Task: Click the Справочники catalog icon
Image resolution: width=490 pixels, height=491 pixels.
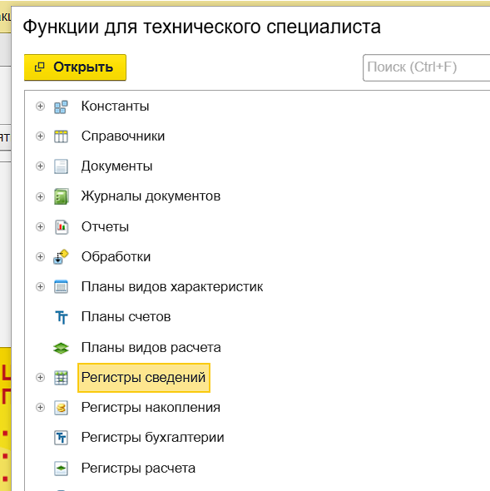Action: pos(61,136)
